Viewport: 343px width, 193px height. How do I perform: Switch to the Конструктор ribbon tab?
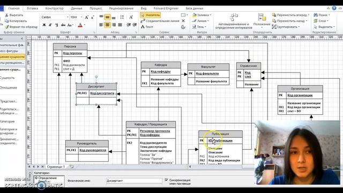[x=54, y=9]
